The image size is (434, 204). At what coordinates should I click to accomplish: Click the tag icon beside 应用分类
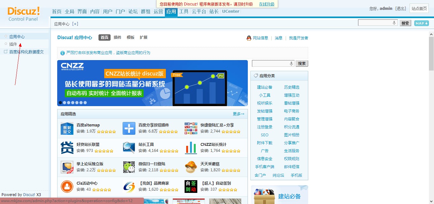(x=256, y=75)
